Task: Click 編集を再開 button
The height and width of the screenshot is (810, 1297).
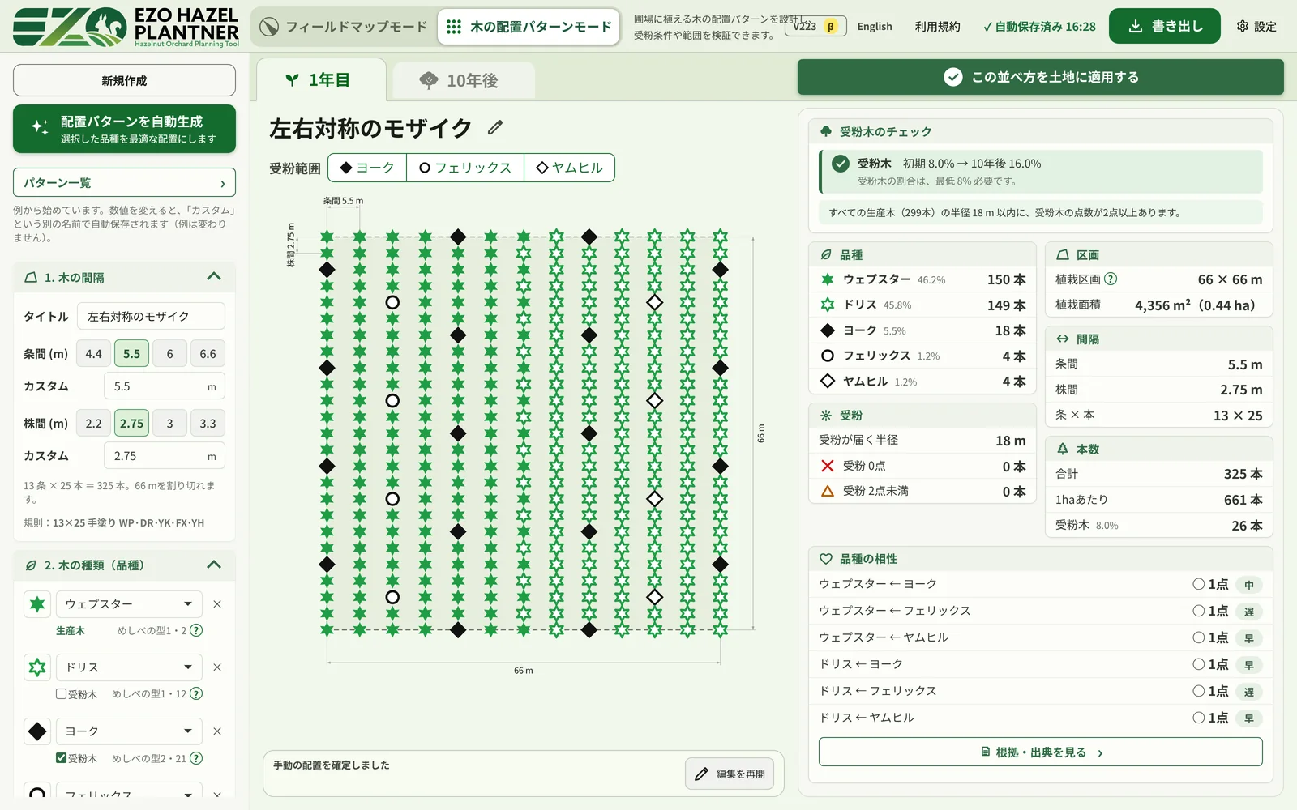Action: tap(730, 774)
